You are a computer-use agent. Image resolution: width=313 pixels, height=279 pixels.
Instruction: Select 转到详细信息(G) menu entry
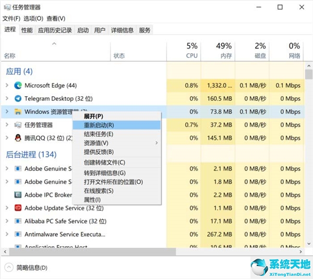point(117,173)
